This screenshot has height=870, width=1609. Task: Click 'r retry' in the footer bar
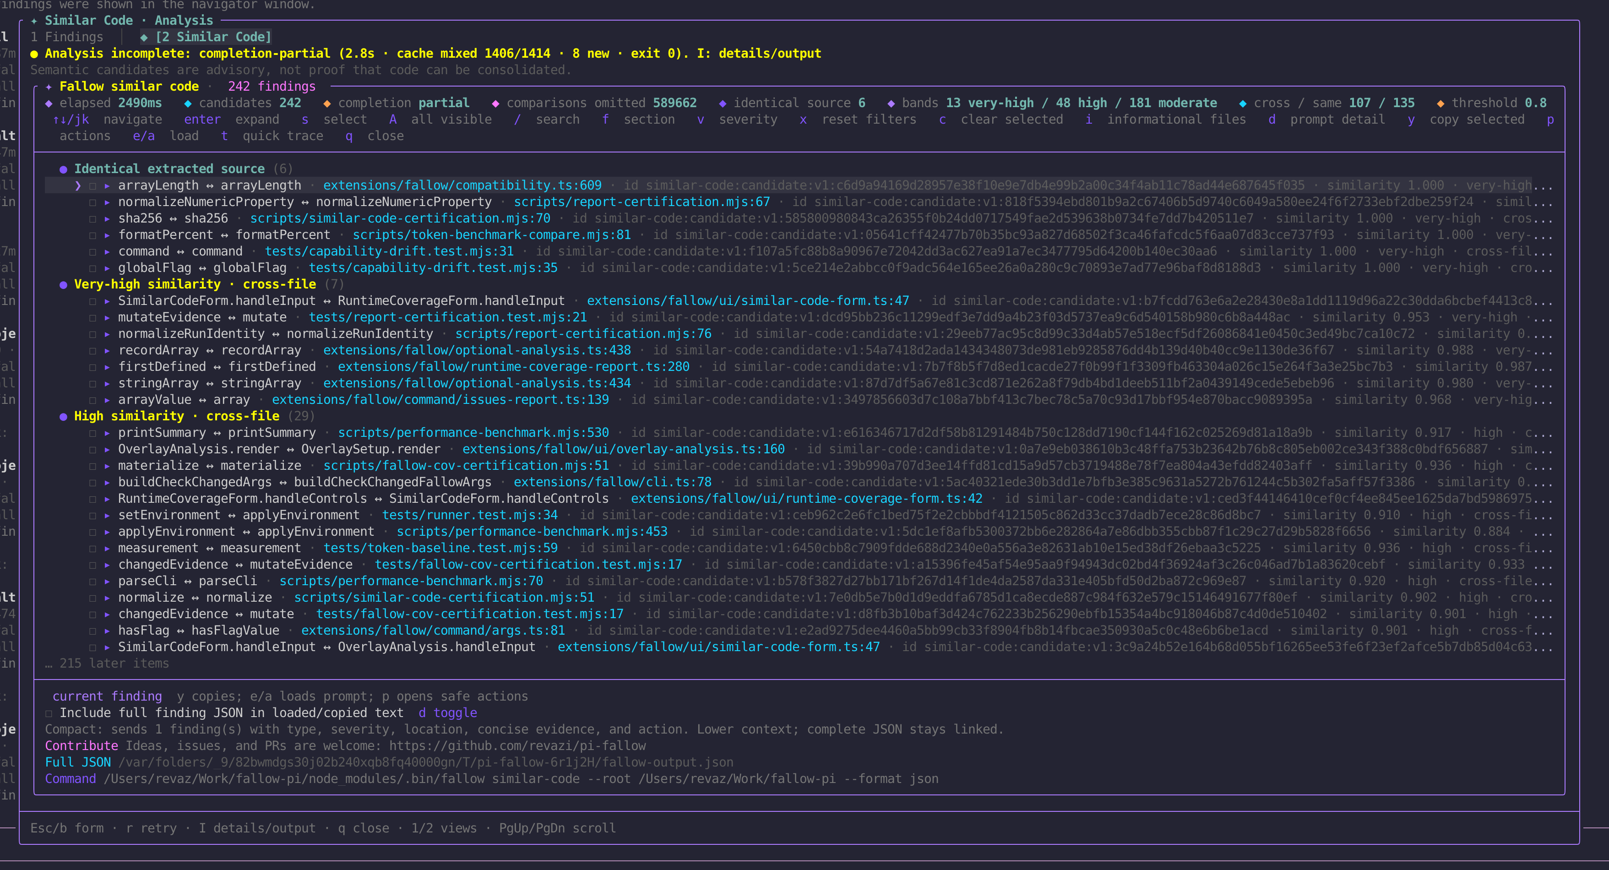(151, 829)
